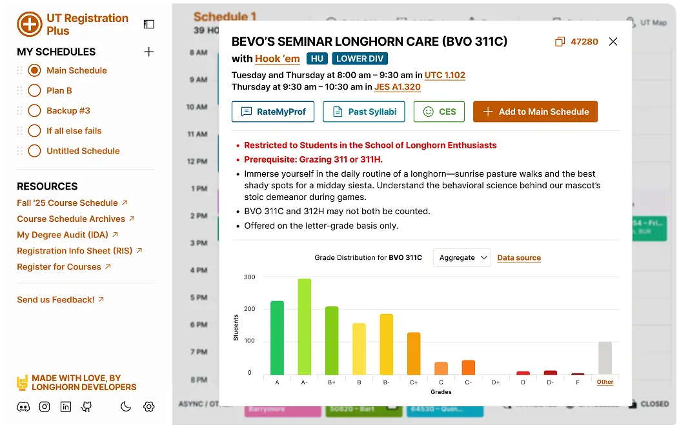679x425 pixels.
Task: Click the Add to Main Schedule button
Action: 535,112
